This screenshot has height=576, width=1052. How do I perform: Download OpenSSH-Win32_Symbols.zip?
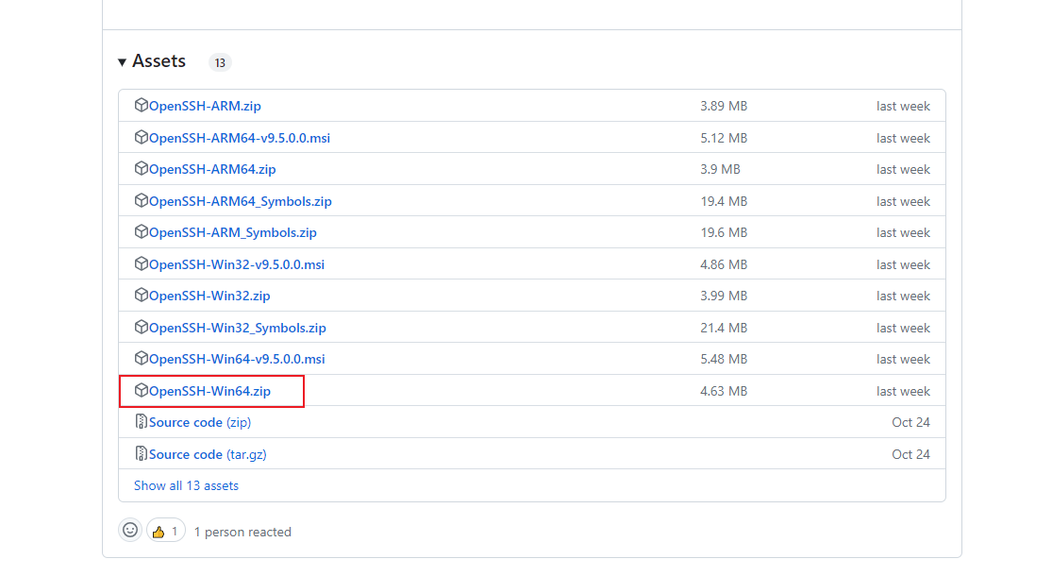pos(238,329)
